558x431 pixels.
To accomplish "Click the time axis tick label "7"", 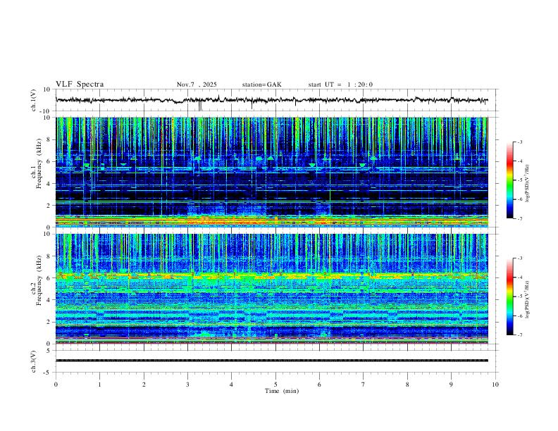I will pyautogui.click(x=364, y=385).
